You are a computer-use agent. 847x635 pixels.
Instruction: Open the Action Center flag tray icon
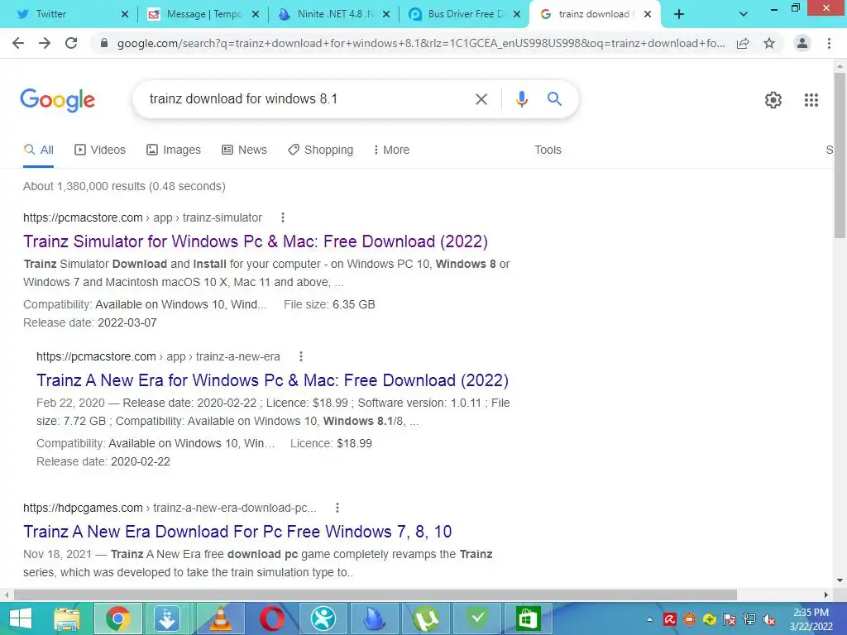(x=730, y=619)
